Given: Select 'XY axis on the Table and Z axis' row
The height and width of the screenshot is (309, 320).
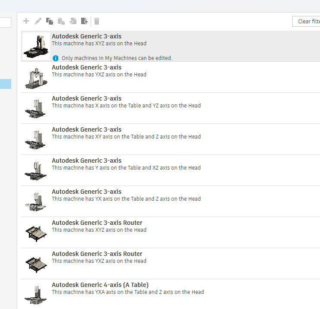Looking at the screenshot, I should click(171, 139).
